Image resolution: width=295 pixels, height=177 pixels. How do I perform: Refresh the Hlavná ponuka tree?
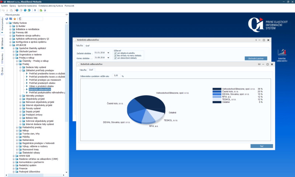(x=7, y=19)
